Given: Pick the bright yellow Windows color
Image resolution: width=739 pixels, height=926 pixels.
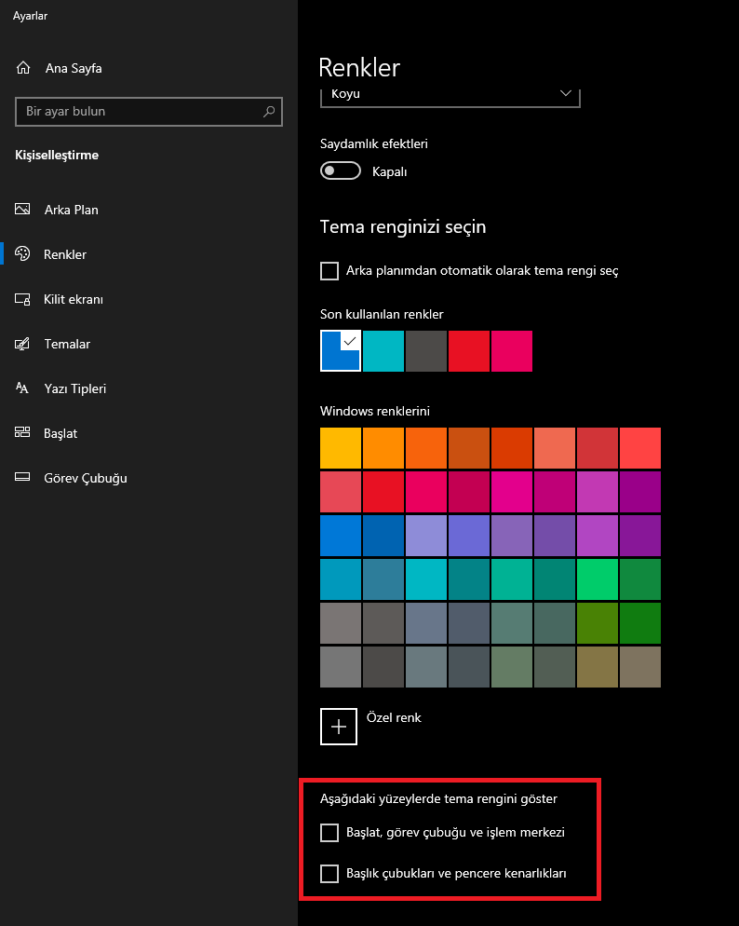Looking at the screenshot, I should pos(340,448).
